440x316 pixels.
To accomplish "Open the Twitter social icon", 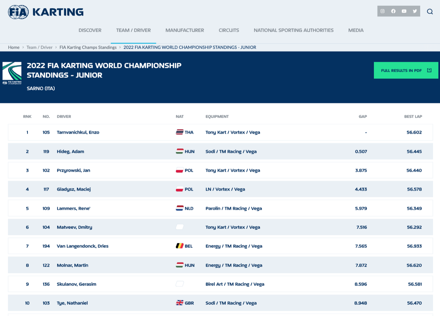I will pos(415,11).
